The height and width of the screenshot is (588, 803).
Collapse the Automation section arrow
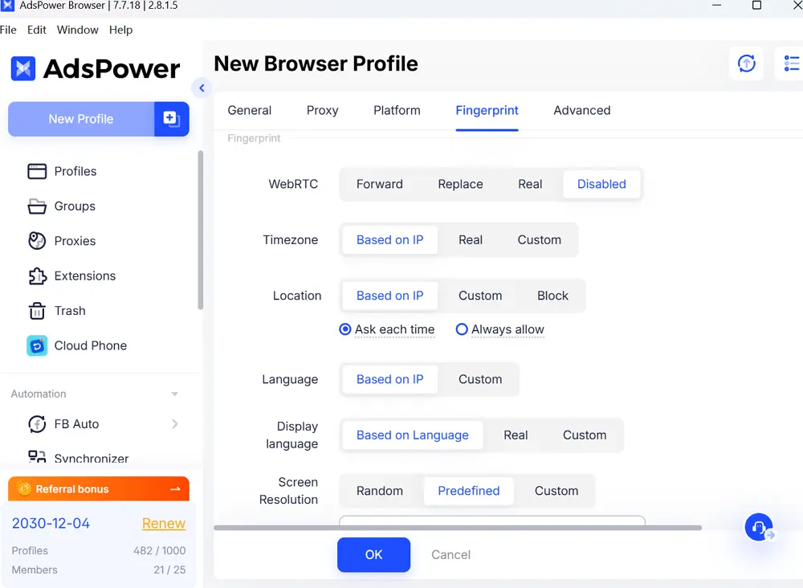click(175, 394)
